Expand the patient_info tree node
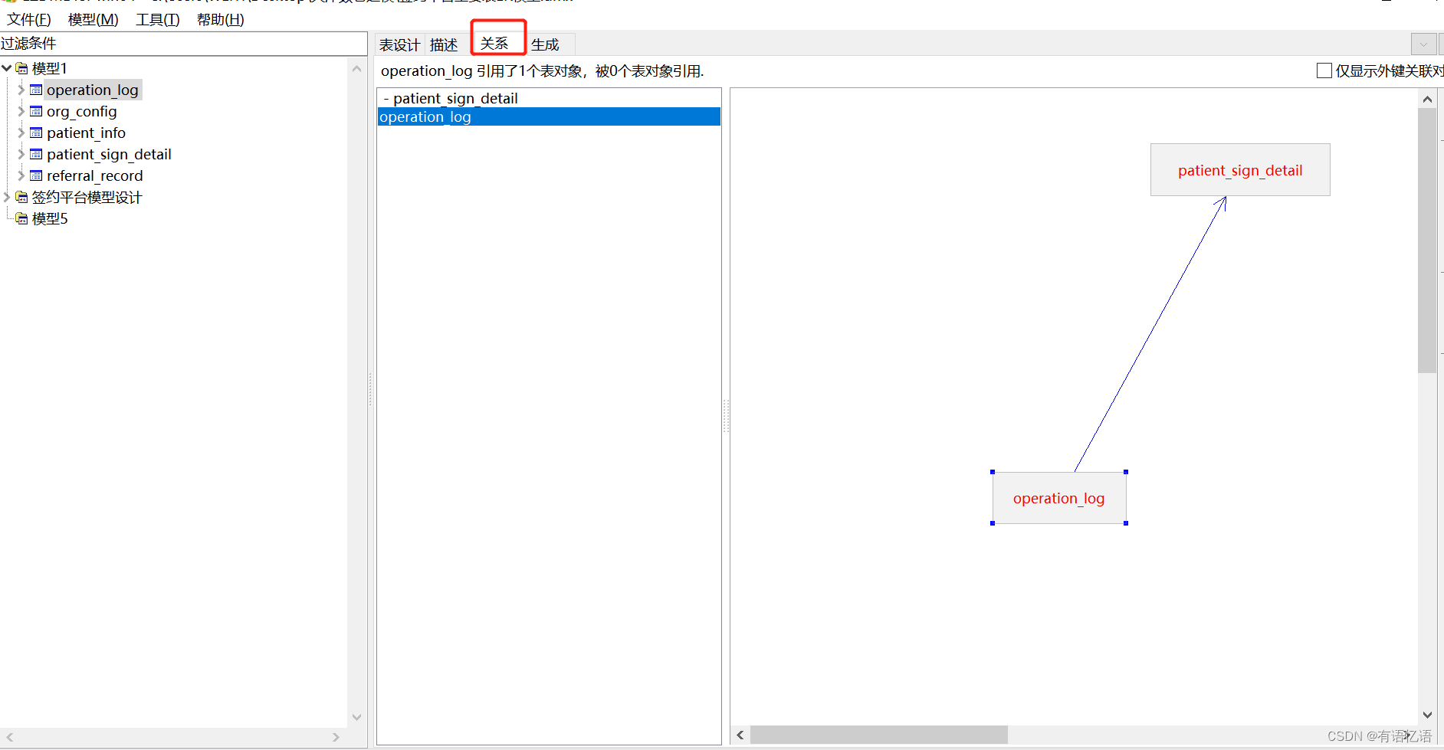 21,133
